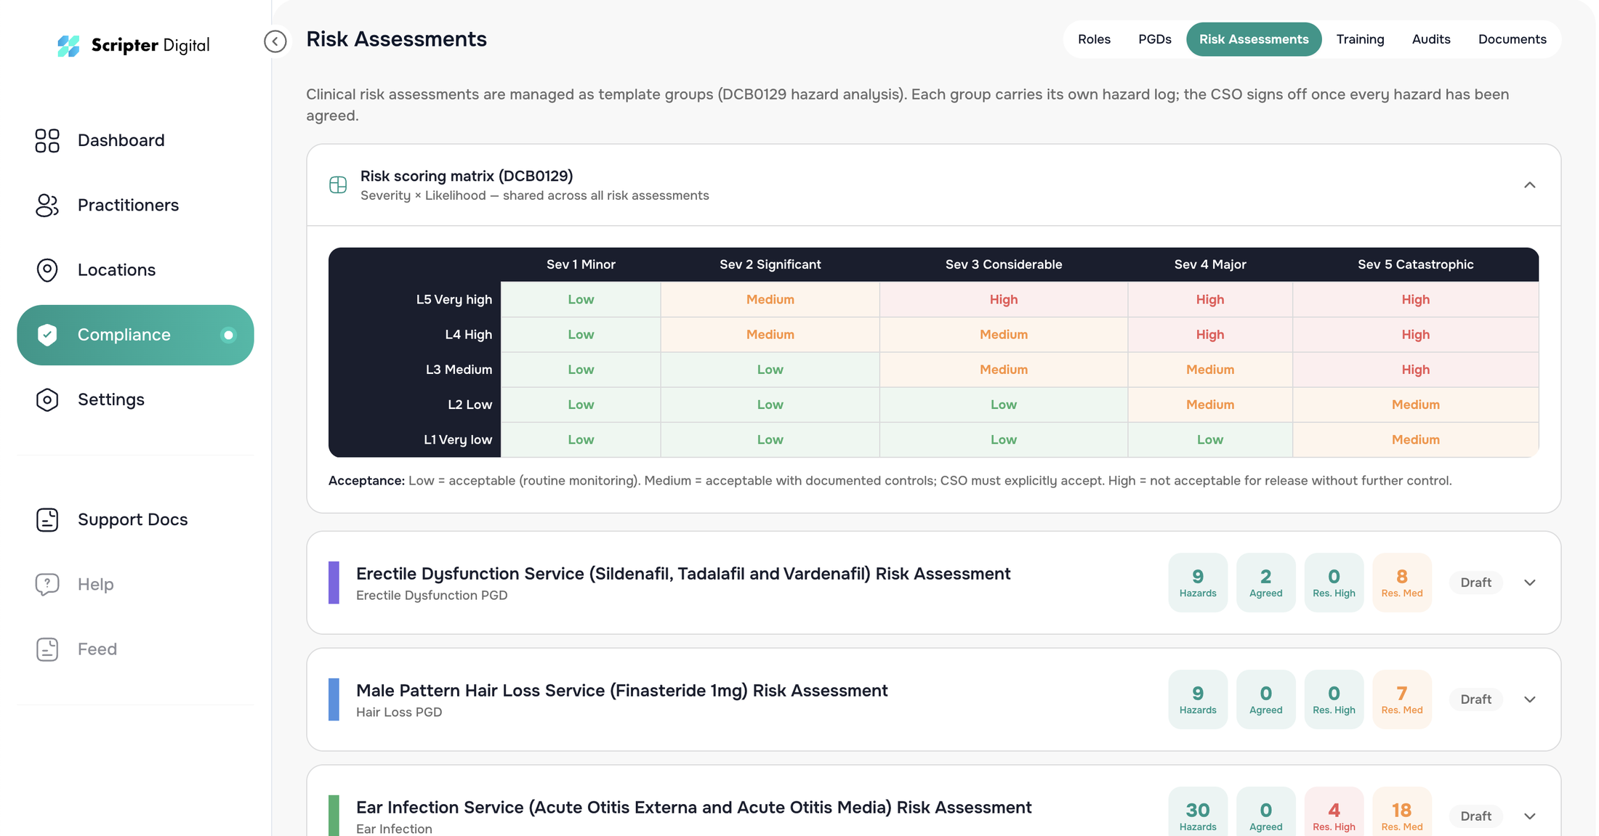Image resolution: width=1599 pixels, height=836 pixels.
Task: Click the 0 Agreed badge for Hair Loss
Action: coord(1265,699)
